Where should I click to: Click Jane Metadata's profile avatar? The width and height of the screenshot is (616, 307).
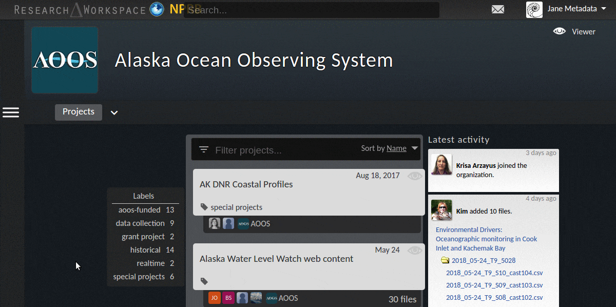(x=534, y=9)
